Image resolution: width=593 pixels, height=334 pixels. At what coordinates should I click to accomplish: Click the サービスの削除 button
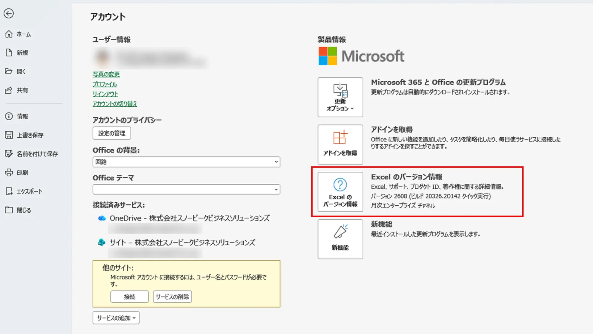(x=172, y=297)
